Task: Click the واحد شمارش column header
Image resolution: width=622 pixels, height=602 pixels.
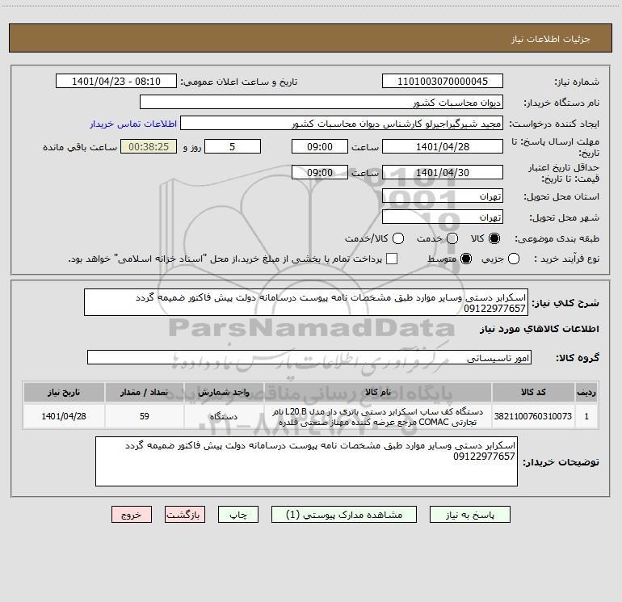Action: point(224,392)
